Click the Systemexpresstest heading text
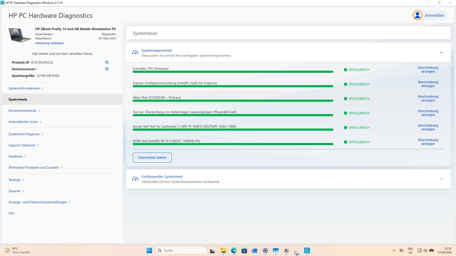Screen dimensions: 456x256 click(x=157, y=50)
